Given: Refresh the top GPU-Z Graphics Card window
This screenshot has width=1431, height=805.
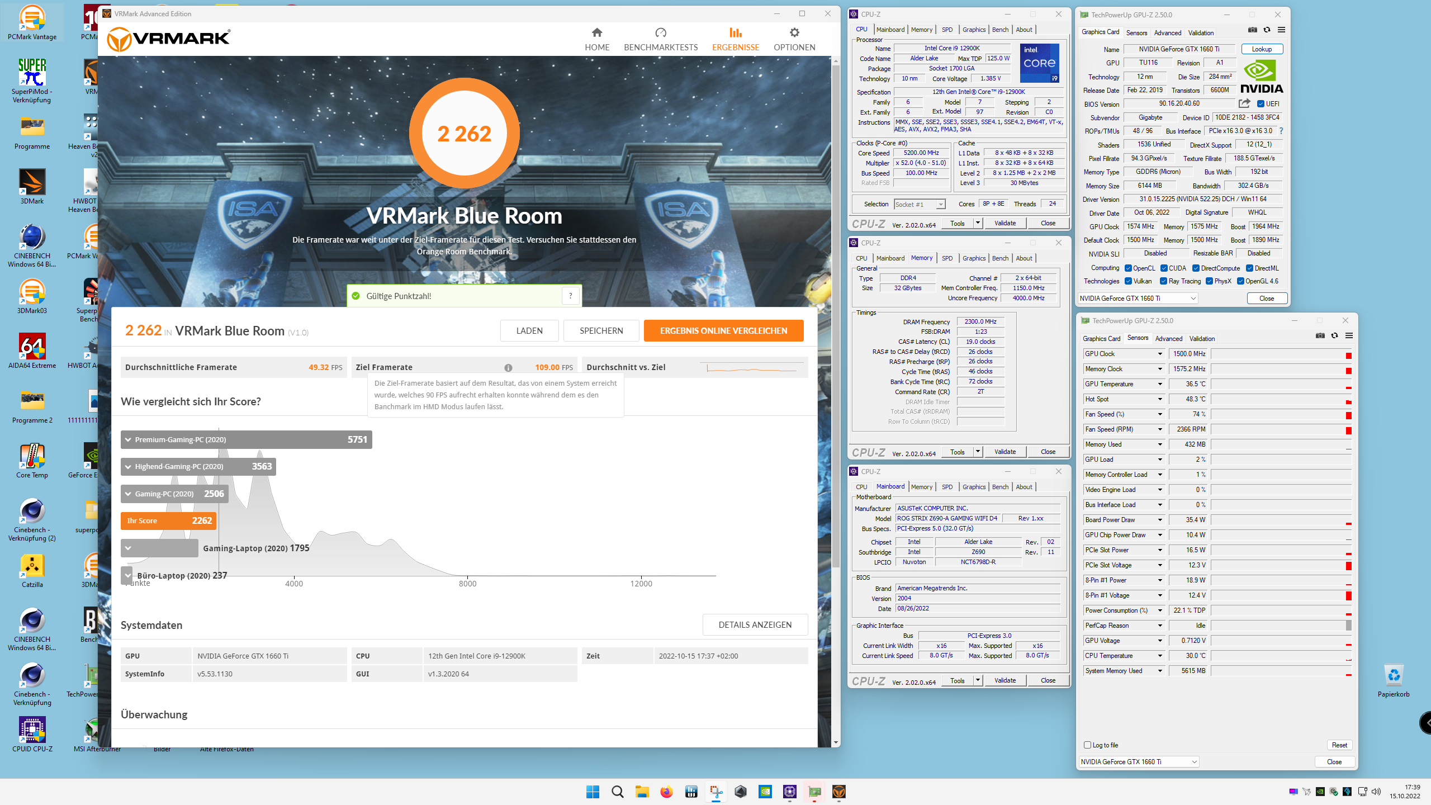Looking at the screenshot, I should pos(1267,30).
